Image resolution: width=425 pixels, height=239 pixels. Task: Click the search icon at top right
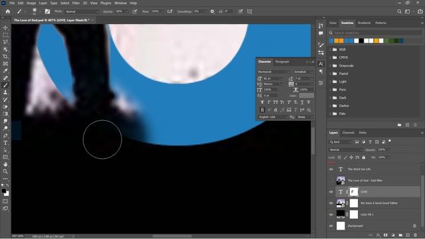pos(399,11)
